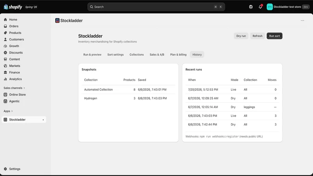Click the Automated Collection snapshot row

click(x=128, y=90)
